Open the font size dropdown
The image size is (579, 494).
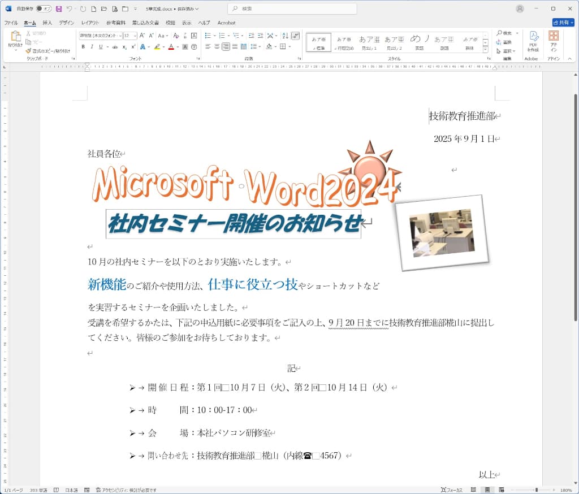point(135,36)
